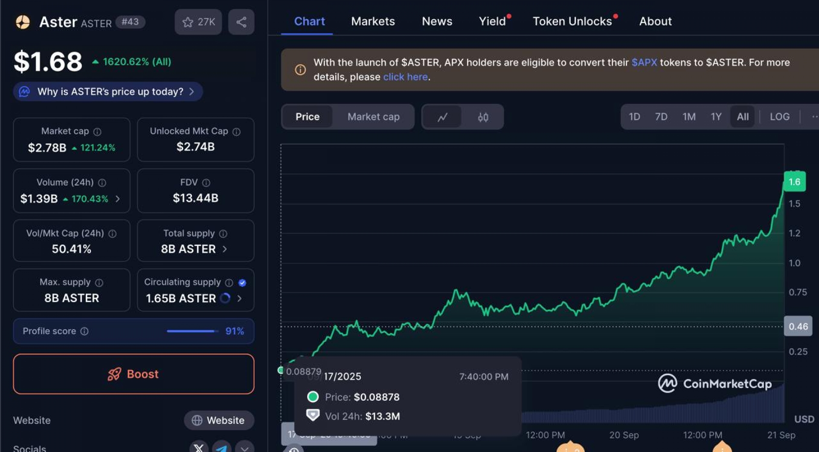This screenshot has height=452, width=819.
Task: Switch to candlestick chart icon
Action: [483, 117]
